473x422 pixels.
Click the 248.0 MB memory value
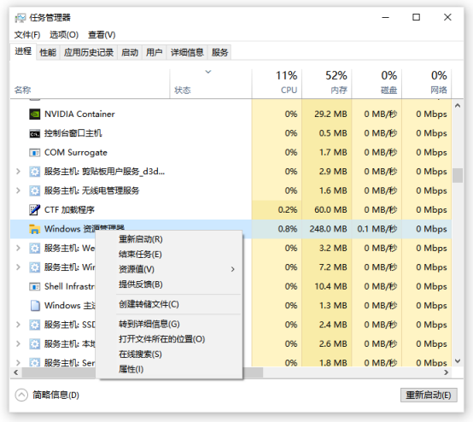coord(328,229)
